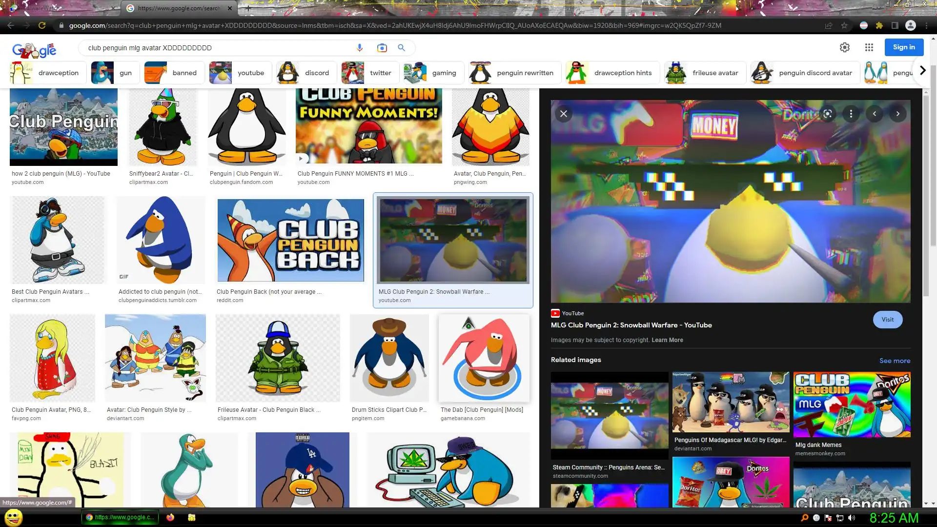Open 'The Dab [Club Penguin]' thumbnail
This screenshot has width=937, height=527.
pos(484,358)
